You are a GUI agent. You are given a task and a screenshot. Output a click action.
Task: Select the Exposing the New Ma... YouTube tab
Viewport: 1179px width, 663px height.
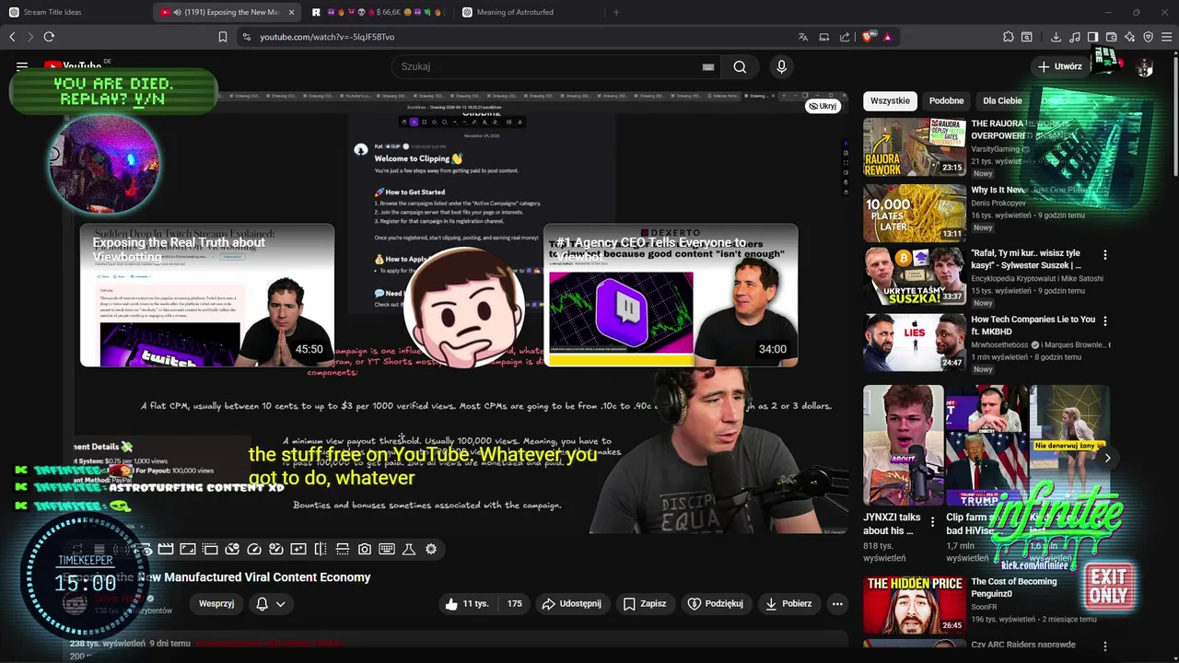tap(228, 12)
